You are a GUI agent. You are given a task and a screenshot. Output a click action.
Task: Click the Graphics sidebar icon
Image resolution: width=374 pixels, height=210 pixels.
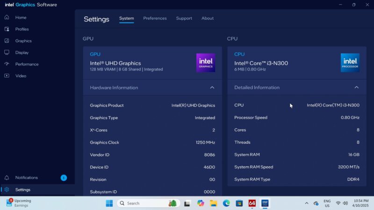tap(7, 41)
